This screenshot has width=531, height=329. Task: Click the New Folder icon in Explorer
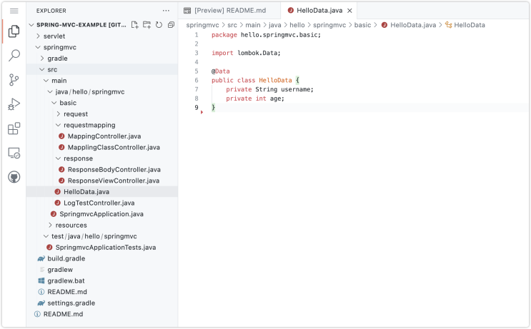(x=147, y=25)
